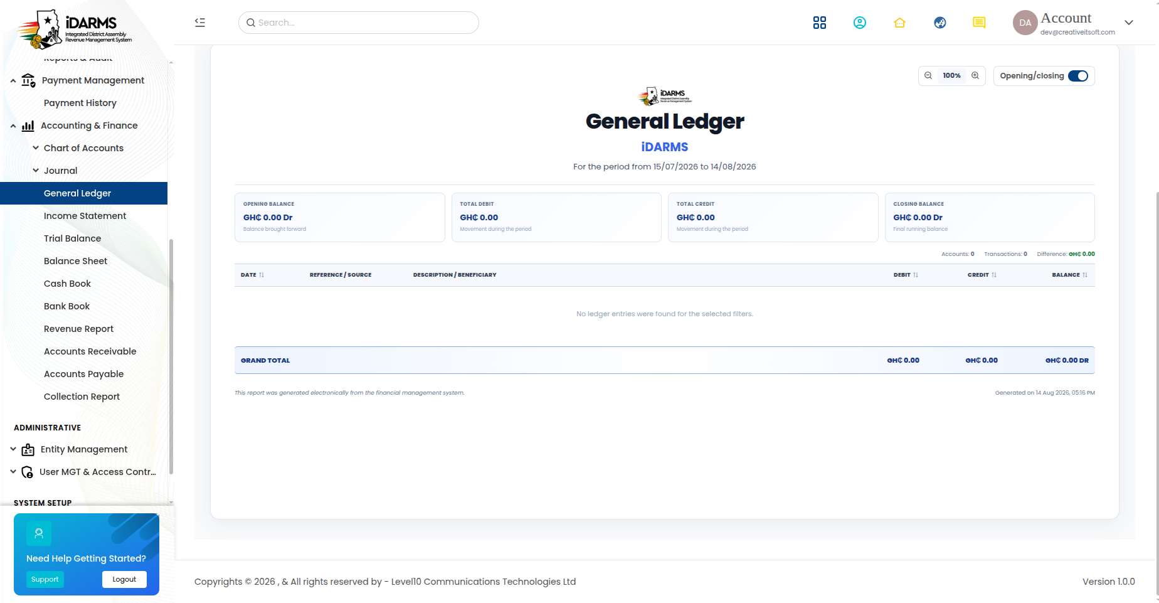
Task: Click the 100% zoom level label
Action: tap(951, 75)
